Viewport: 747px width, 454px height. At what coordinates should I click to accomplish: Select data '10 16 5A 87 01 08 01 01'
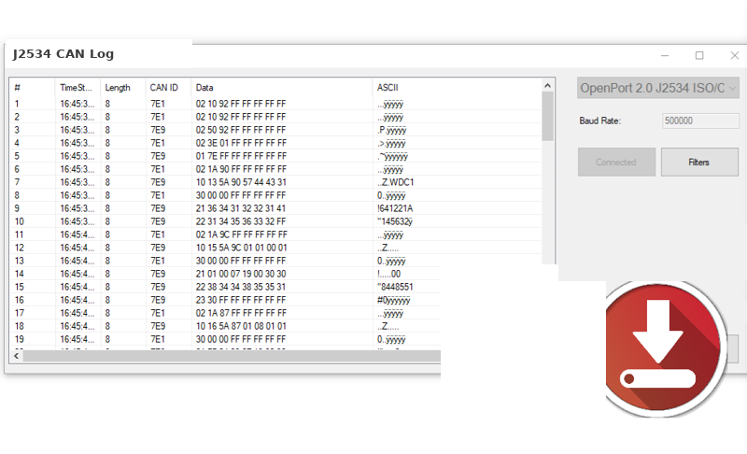(x=241, y=326)
